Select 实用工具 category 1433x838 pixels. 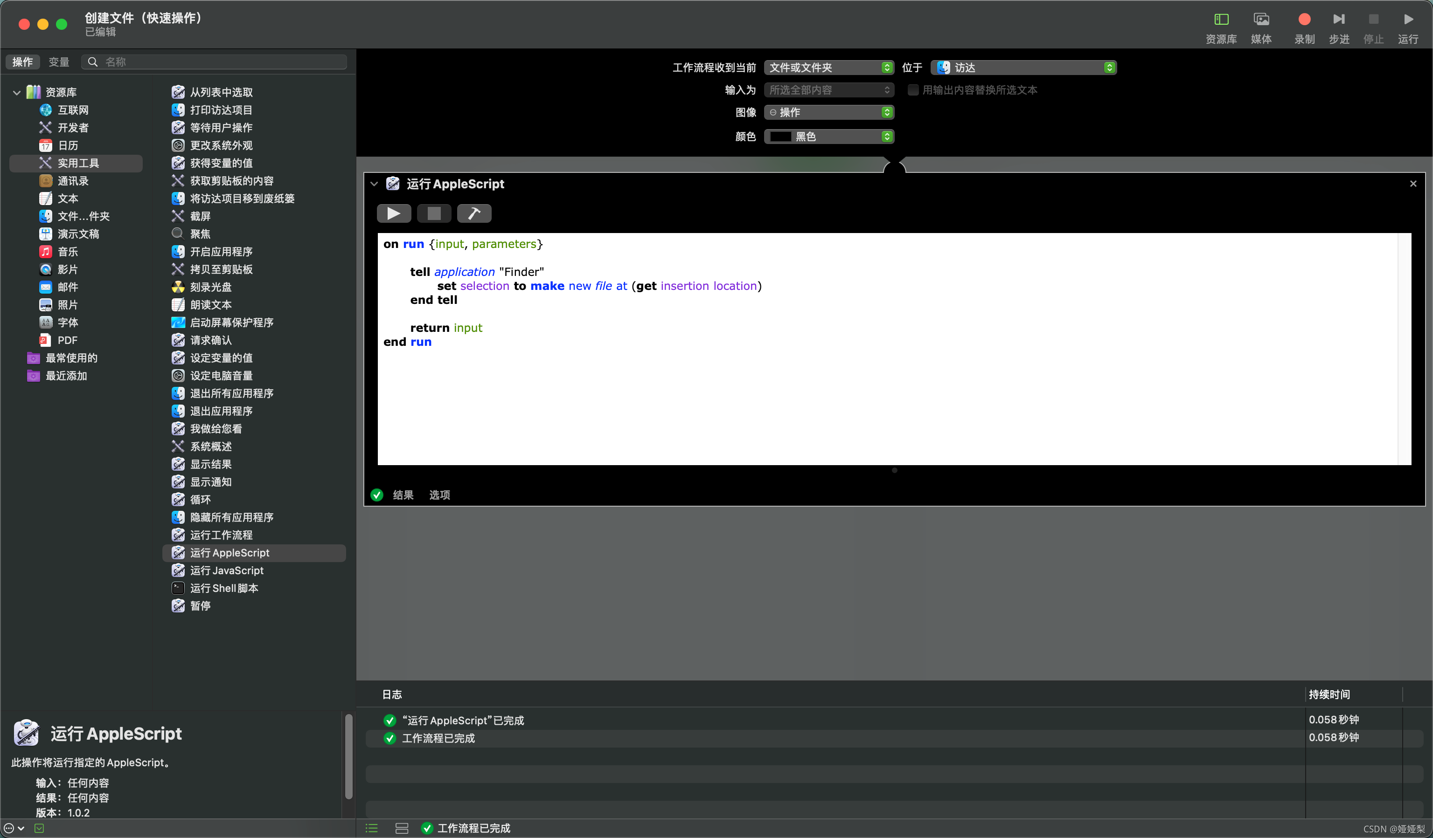(76, 163)
